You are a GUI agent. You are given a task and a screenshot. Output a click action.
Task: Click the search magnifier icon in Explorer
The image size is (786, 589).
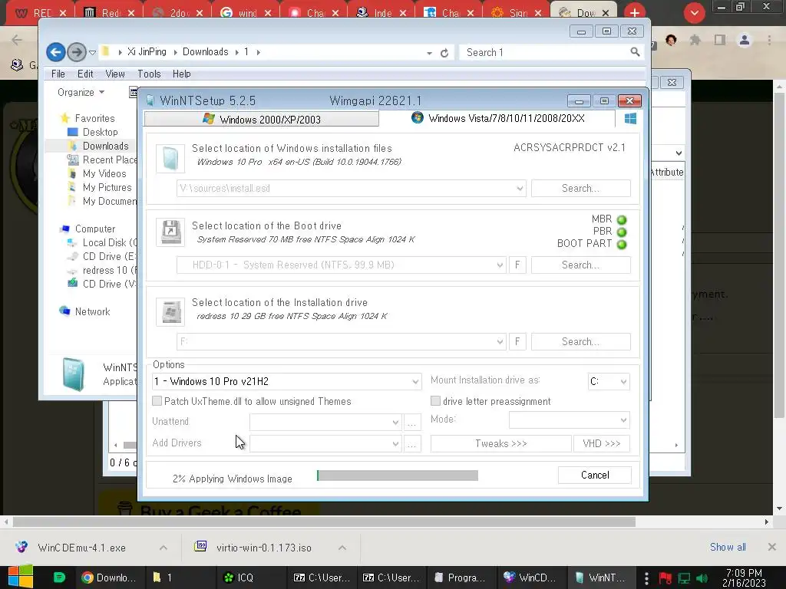coord(635,52)
